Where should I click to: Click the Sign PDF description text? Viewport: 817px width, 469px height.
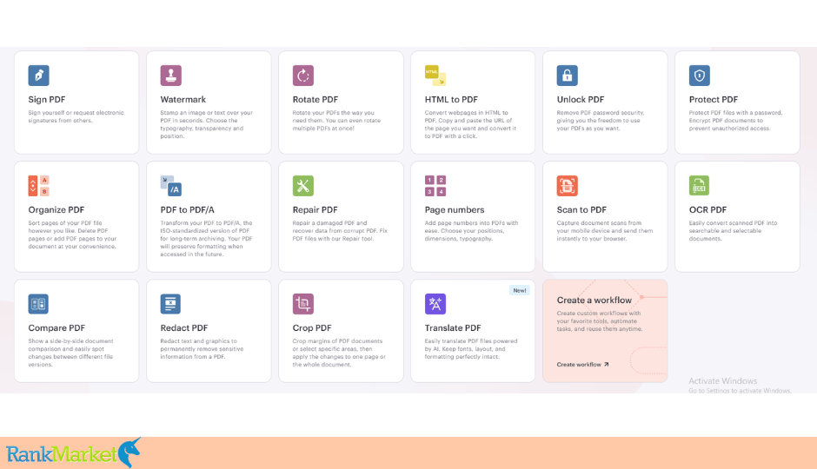click(x=76, y=116)
